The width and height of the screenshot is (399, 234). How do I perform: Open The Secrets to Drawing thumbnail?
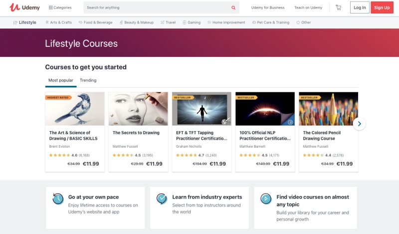coord(138,109)
